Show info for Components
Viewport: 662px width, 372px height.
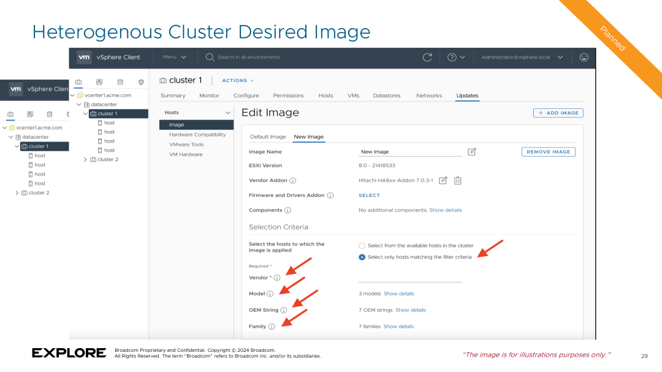tap(287, 210)
